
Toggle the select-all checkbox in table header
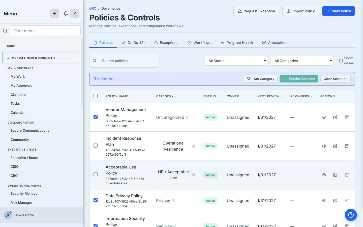[96, 96]
